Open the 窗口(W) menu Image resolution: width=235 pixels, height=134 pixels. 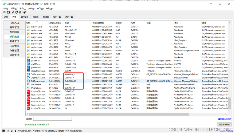(x=40, y=9)
